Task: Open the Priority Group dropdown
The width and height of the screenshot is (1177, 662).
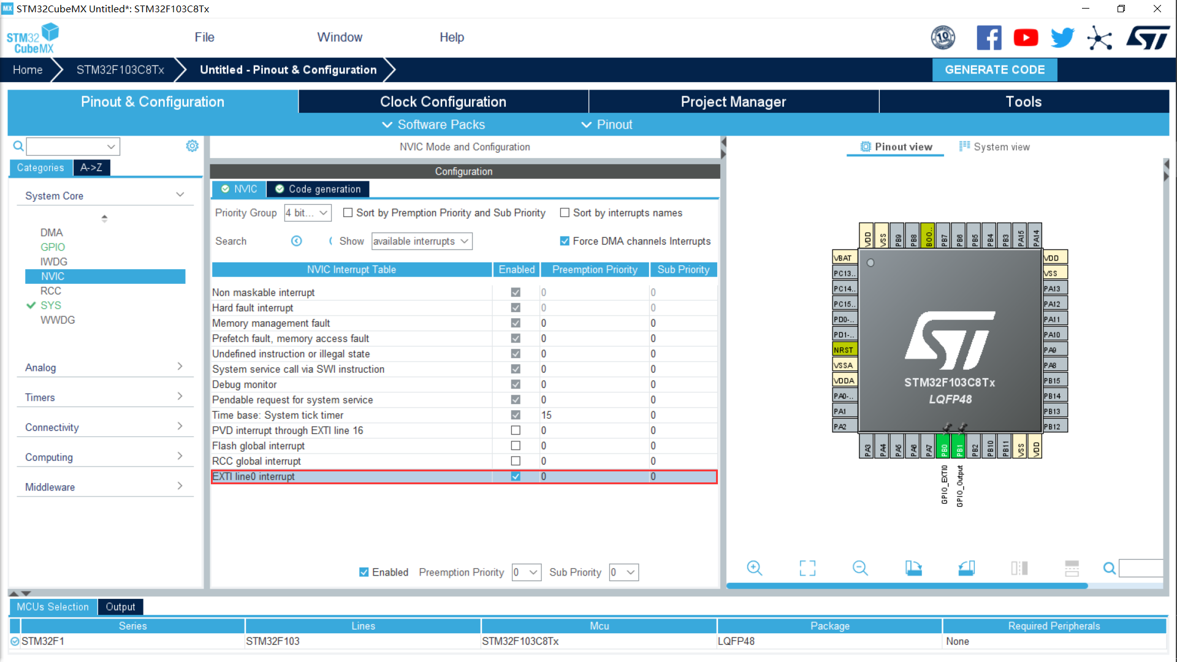Action: point(308,213)
